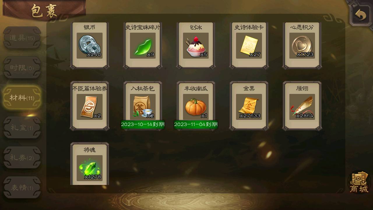Image resolution: width=373 pixels, height=210 pixels.
Task: Switch to the 表情(1) tab
Action: pyautogui.click(x=22, y=188)
